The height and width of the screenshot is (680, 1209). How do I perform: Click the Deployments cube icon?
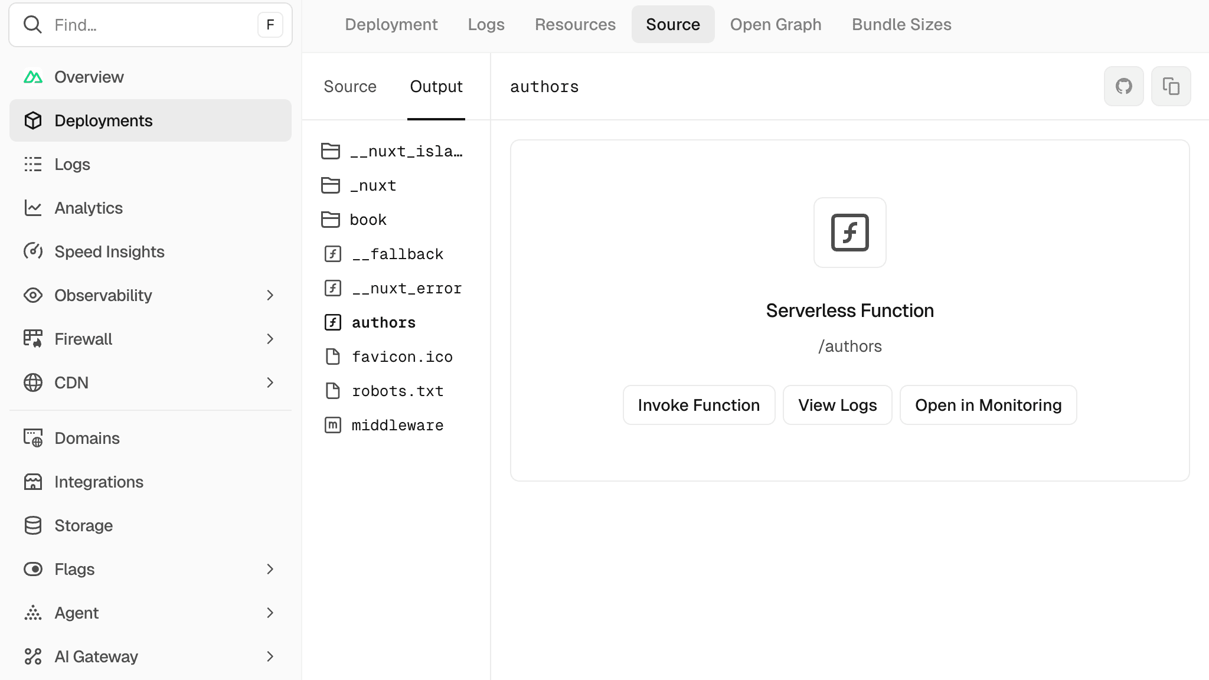(x=33, y=120)
